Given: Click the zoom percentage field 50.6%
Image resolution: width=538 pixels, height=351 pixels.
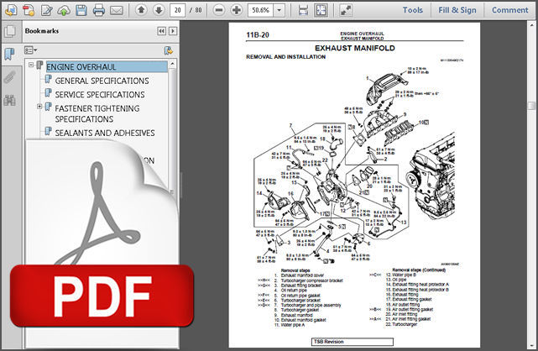Looking at the screenshot, I should click(x=261, y=10).
